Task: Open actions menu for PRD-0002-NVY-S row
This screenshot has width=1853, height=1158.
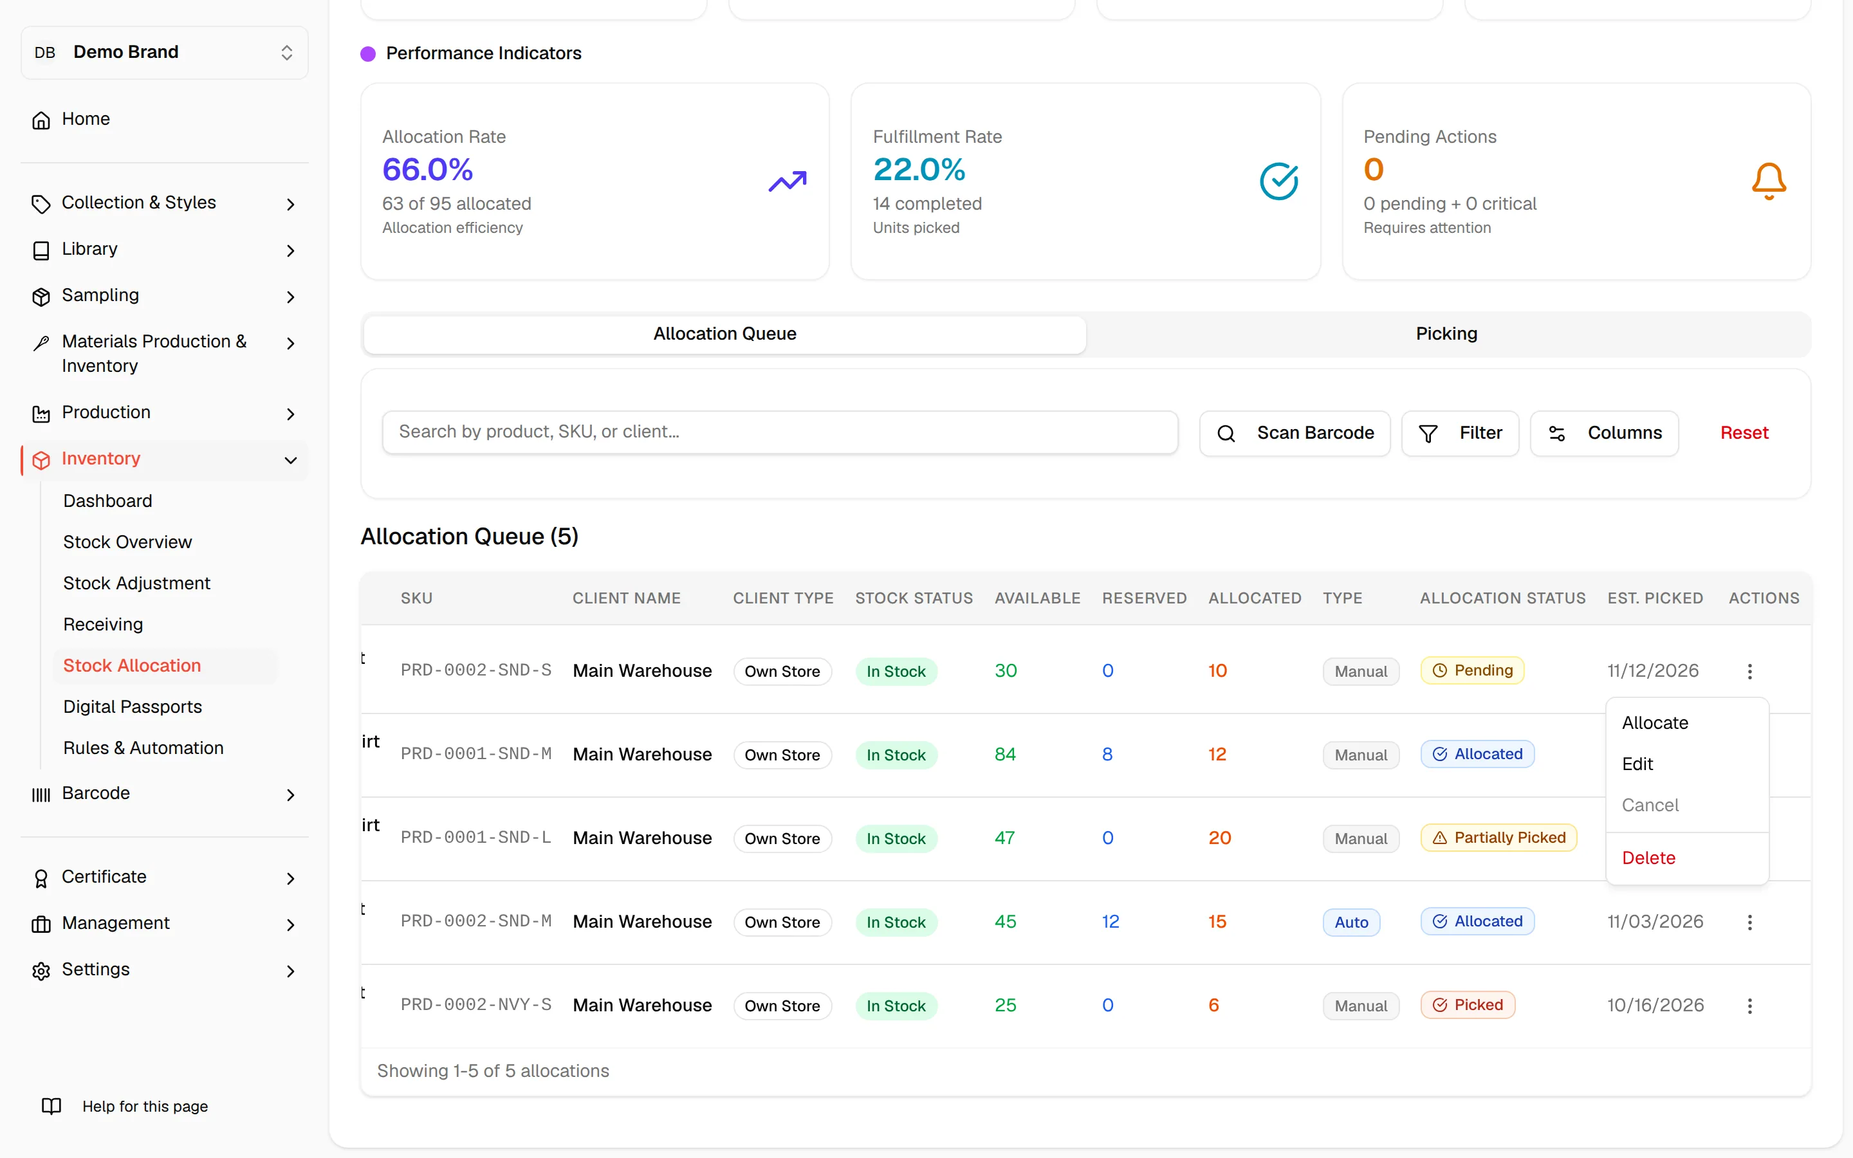Action: coord(1749,1006)
